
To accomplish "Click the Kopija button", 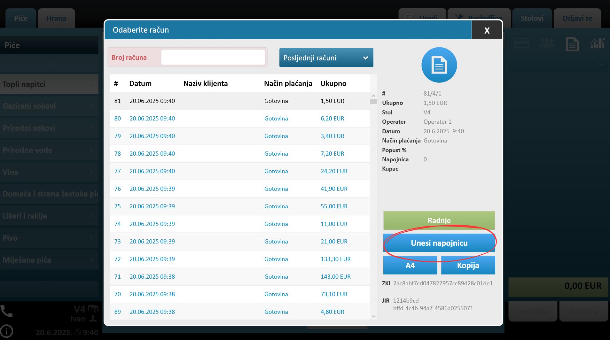I will click(468, 265).
